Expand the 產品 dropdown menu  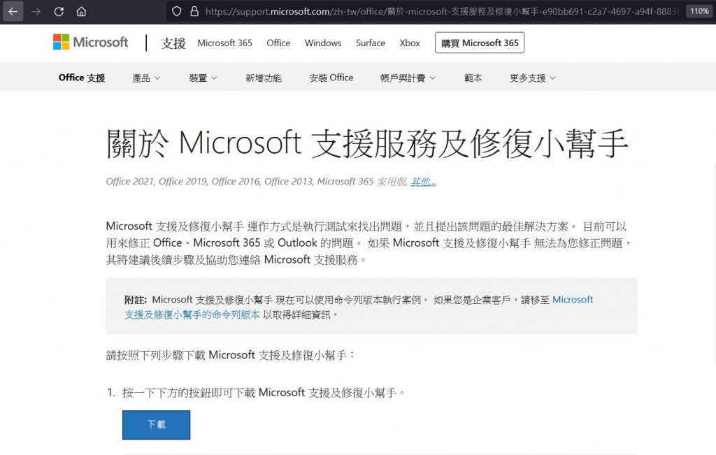pyautogui.click(x=146, y=78)
